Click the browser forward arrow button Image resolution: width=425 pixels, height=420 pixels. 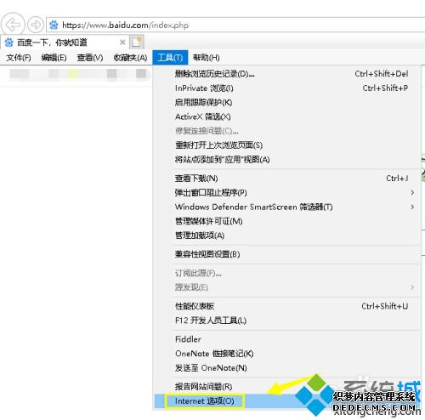(x=36, y=25)
